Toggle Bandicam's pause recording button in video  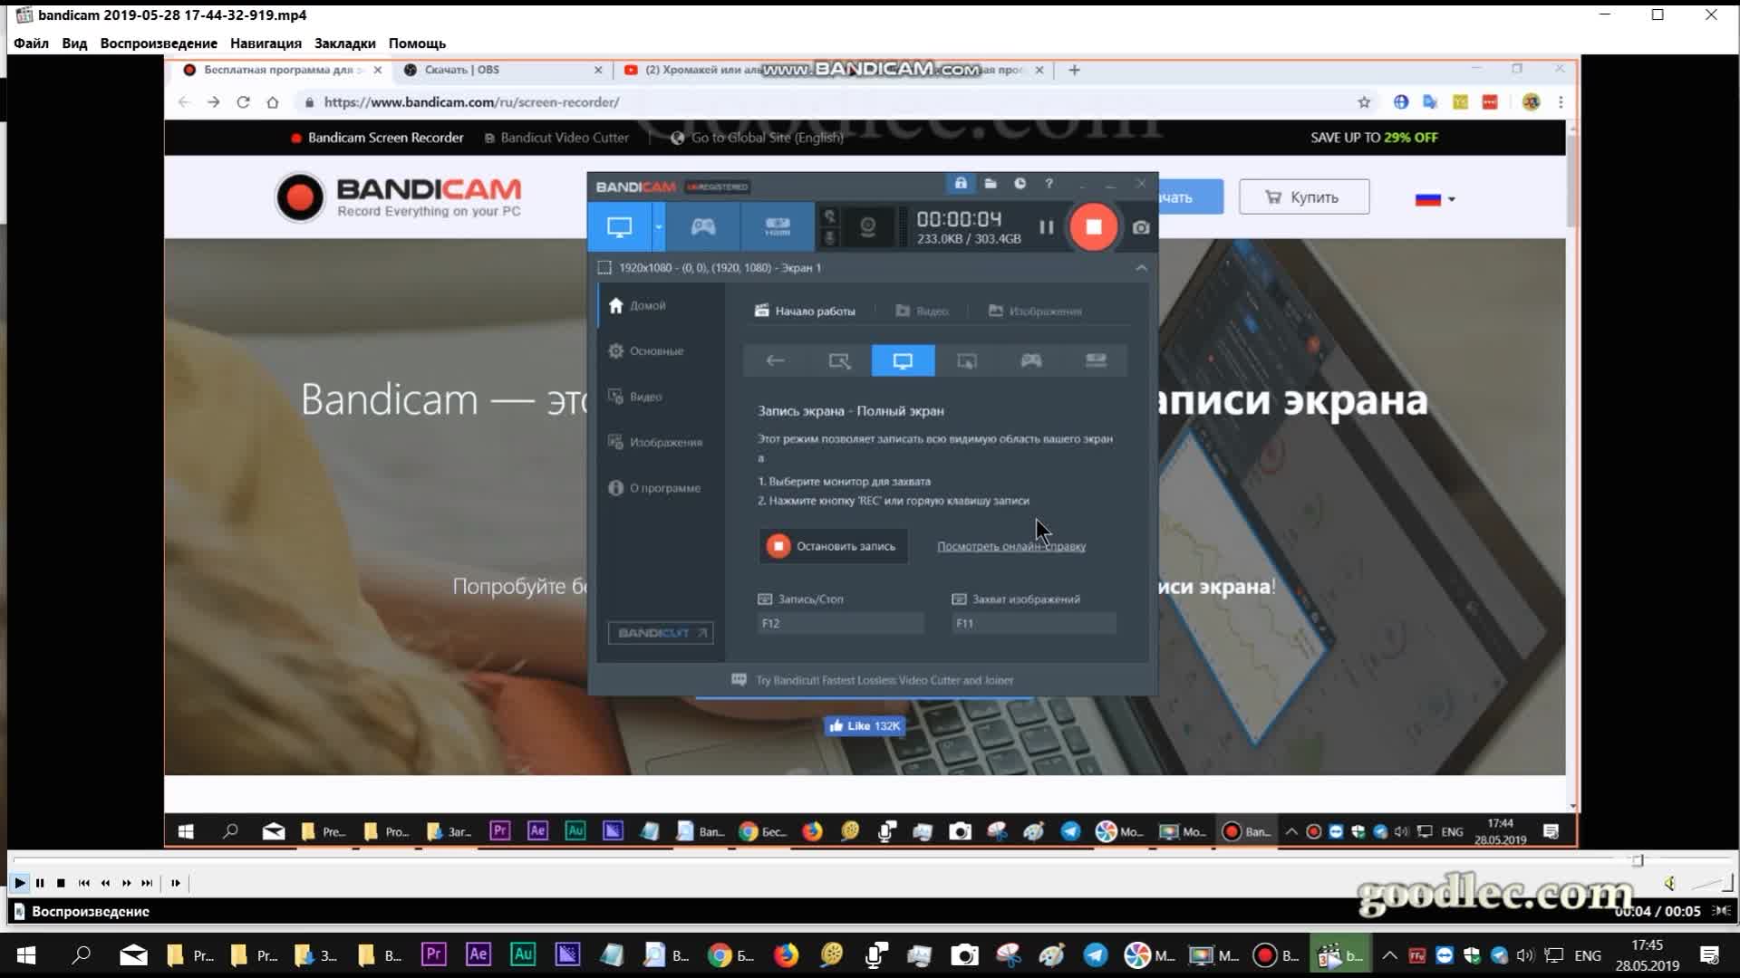(1046, 226)
